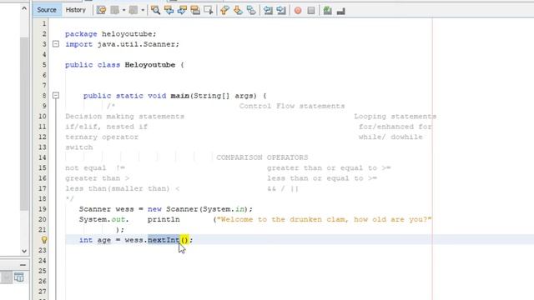Click the Back navigation toolbar icon

[x=115, y=11]
